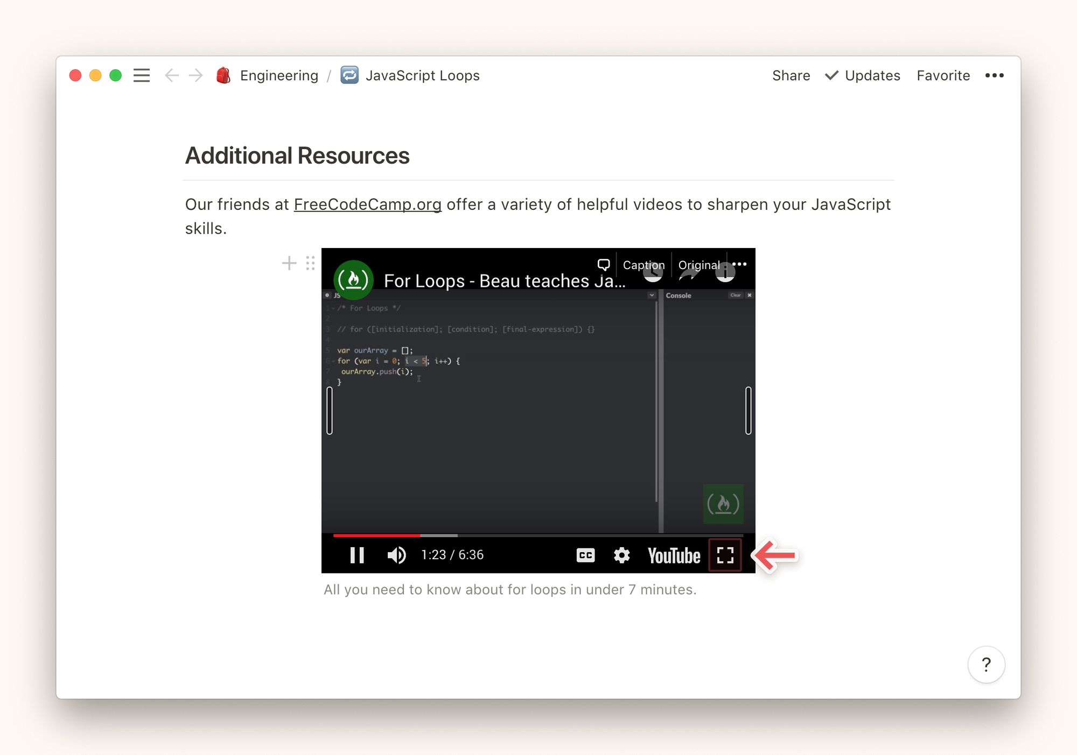Screen dimensions: 1077x755
Task: Click the Engineering backpack emoji icon
Action: 223,75
